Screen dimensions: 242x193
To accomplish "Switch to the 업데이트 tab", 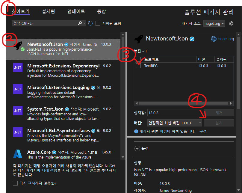I will coord(76,11).
